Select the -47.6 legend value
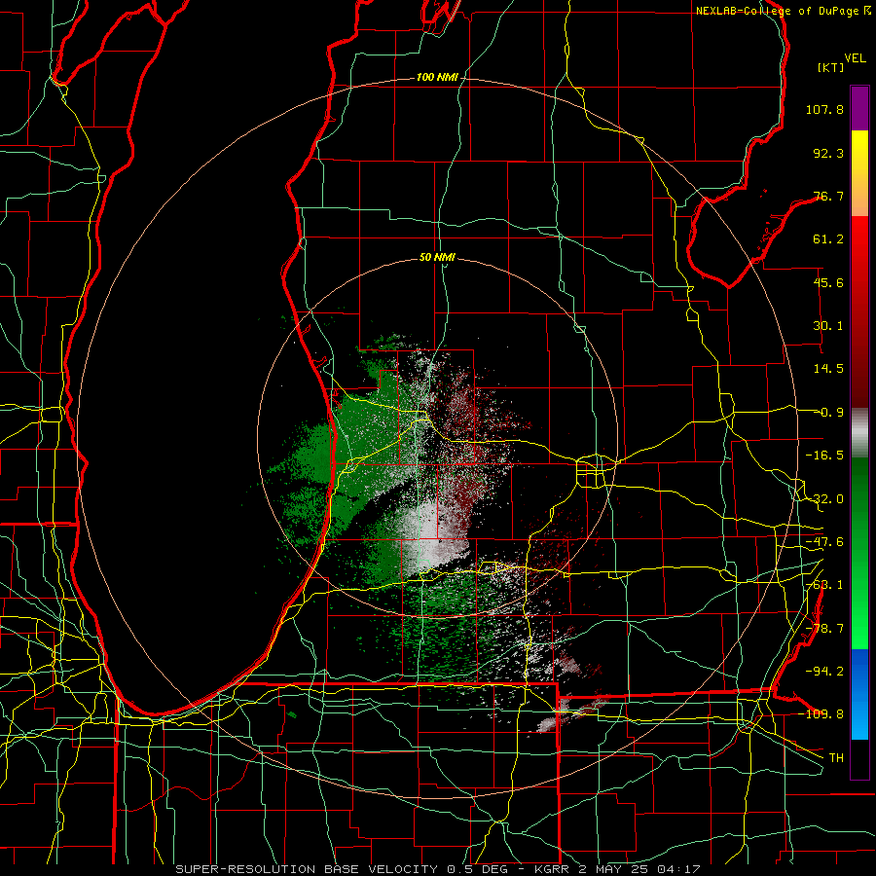876x876 pixels. 824,542
